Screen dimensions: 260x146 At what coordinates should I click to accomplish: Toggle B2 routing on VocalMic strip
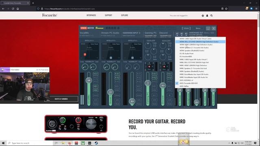[95, 90]
